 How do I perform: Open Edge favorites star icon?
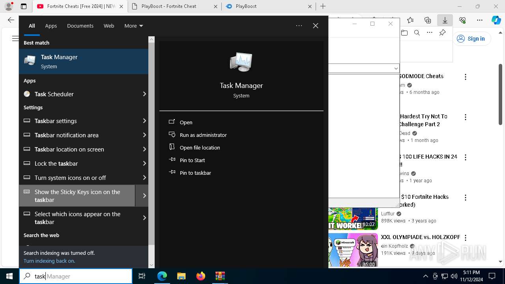tap(410, 20)
